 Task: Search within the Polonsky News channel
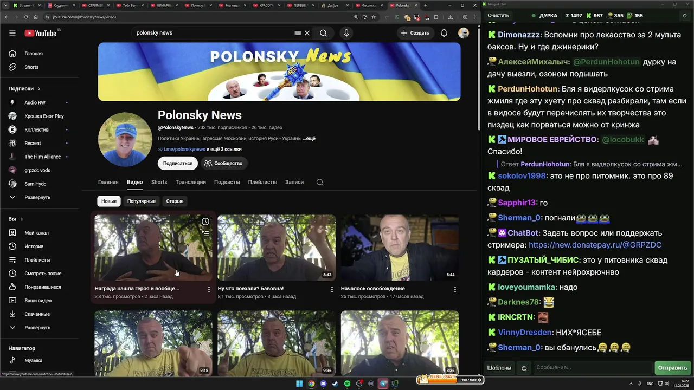pos(320,183)
